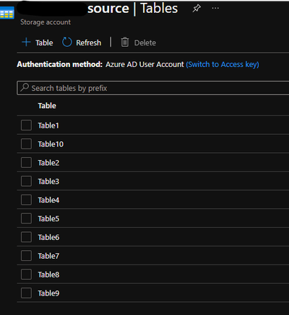The image size is (289, 315).
Task: Click the Refresh toolbar label
Action: click(x=89, y=43)
